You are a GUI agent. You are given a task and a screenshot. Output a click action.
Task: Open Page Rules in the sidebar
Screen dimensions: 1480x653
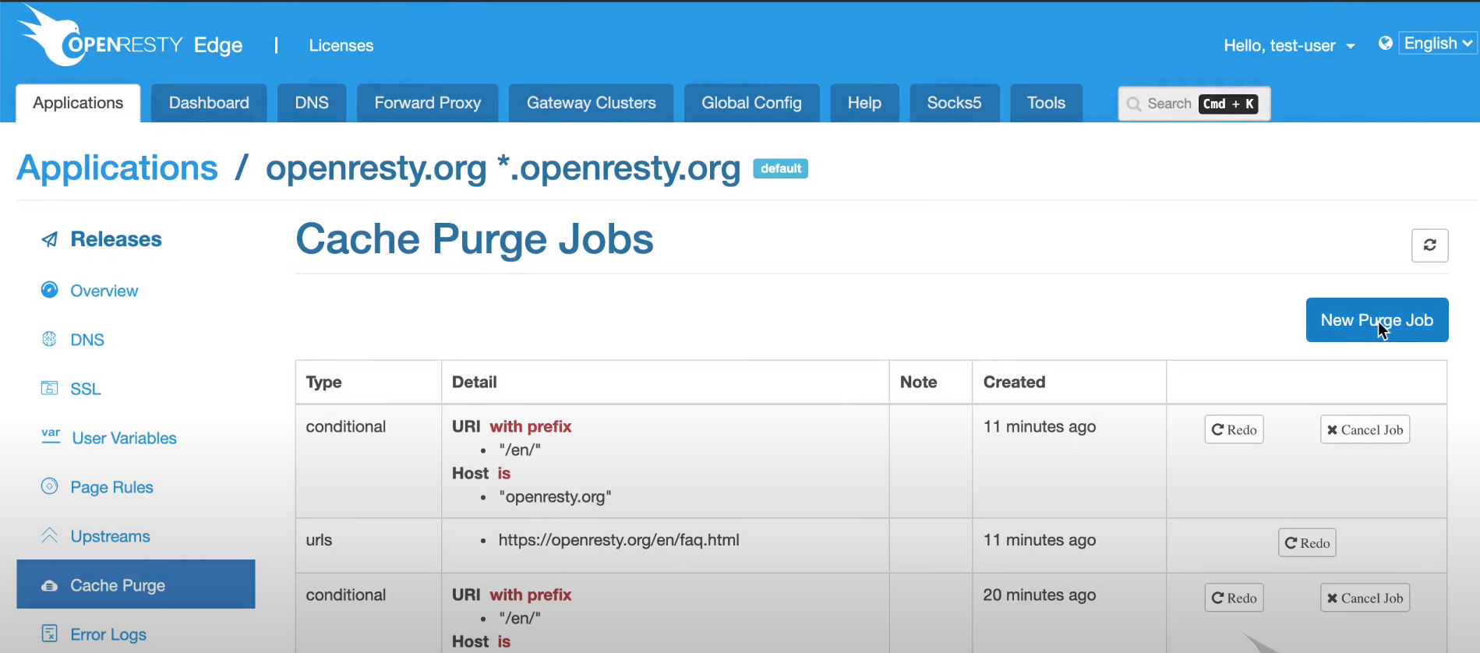coord(112,487)
